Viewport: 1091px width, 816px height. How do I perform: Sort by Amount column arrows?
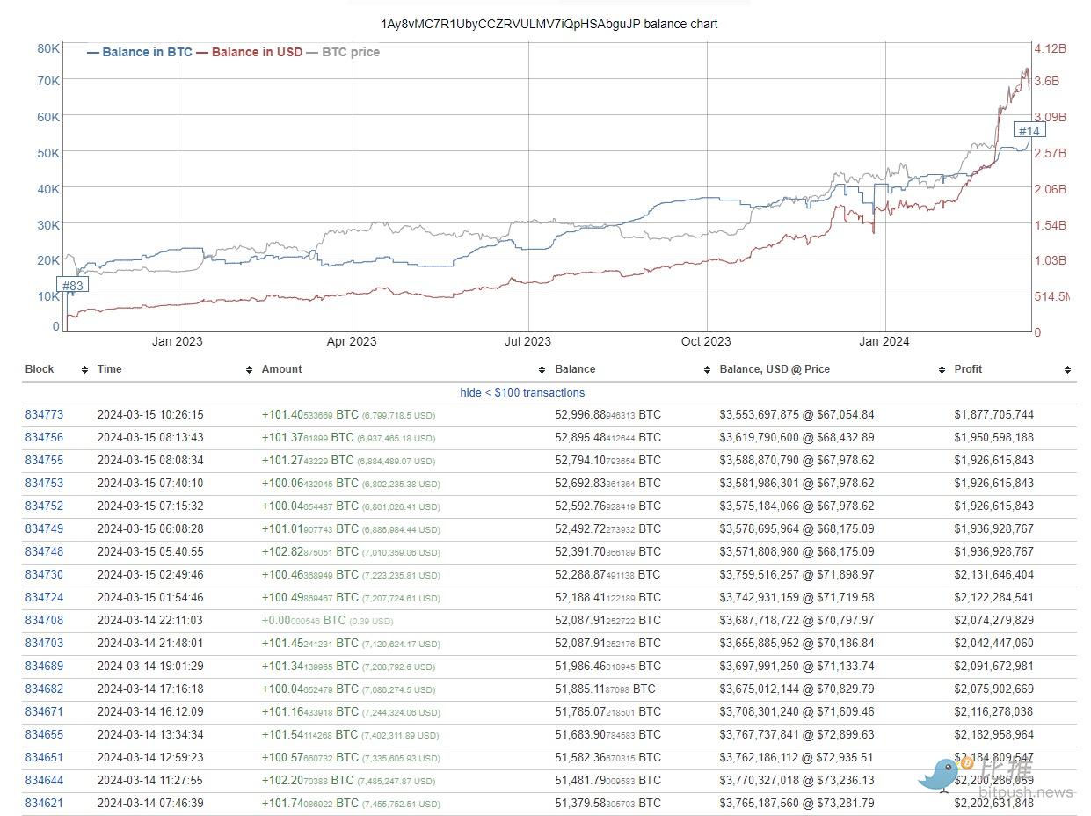pyautogui.click(x=543, y=370)
